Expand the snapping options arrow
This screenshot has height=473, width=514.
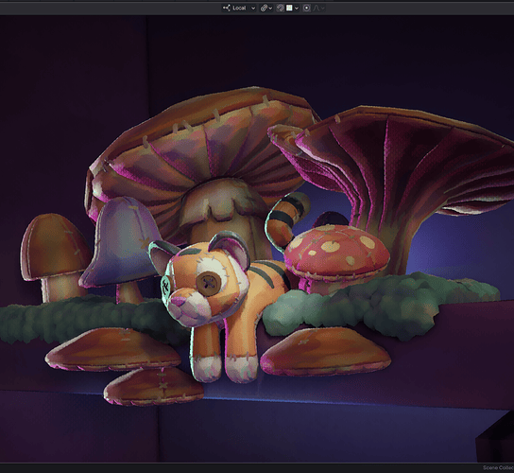pyautogui.click(x=297, y=8)
